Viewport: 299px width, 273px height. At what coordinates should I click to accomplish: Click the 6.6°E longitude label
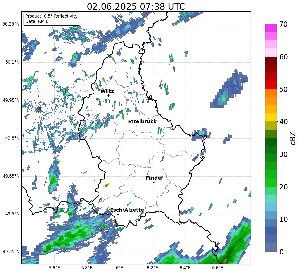point(218,268)
